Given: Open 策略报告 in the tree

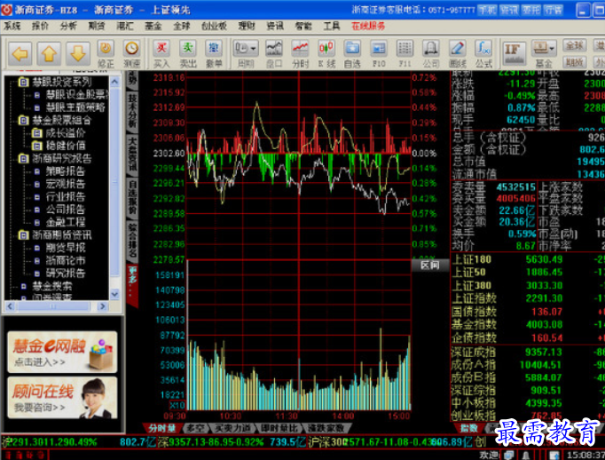Looking at the screenshot, I should 66,171.
